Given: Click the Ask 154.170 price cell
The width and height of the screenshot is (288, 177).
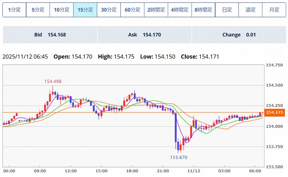Looking at the screenshot, I should [x=144, y=35].
